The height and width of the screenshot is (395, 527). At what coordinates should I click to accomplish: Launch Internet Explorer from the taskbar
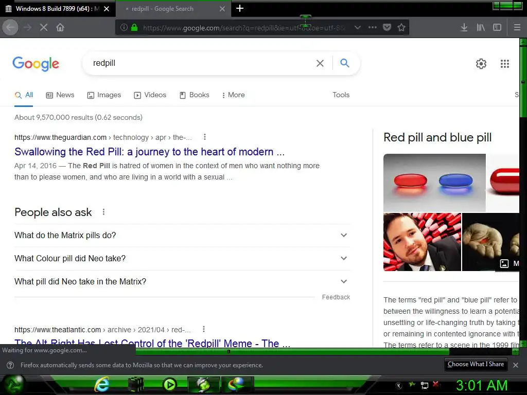coord(102,384)
